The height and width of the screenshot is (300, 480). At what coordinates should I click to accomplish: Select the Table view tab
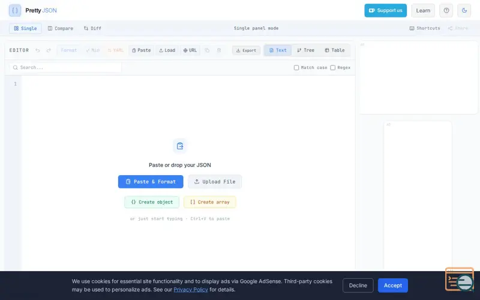pyautogui.click(x=335, y=50)
